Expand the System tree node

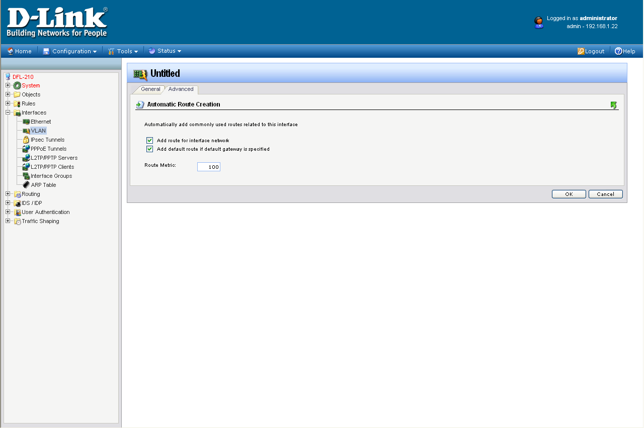(8, 85)
